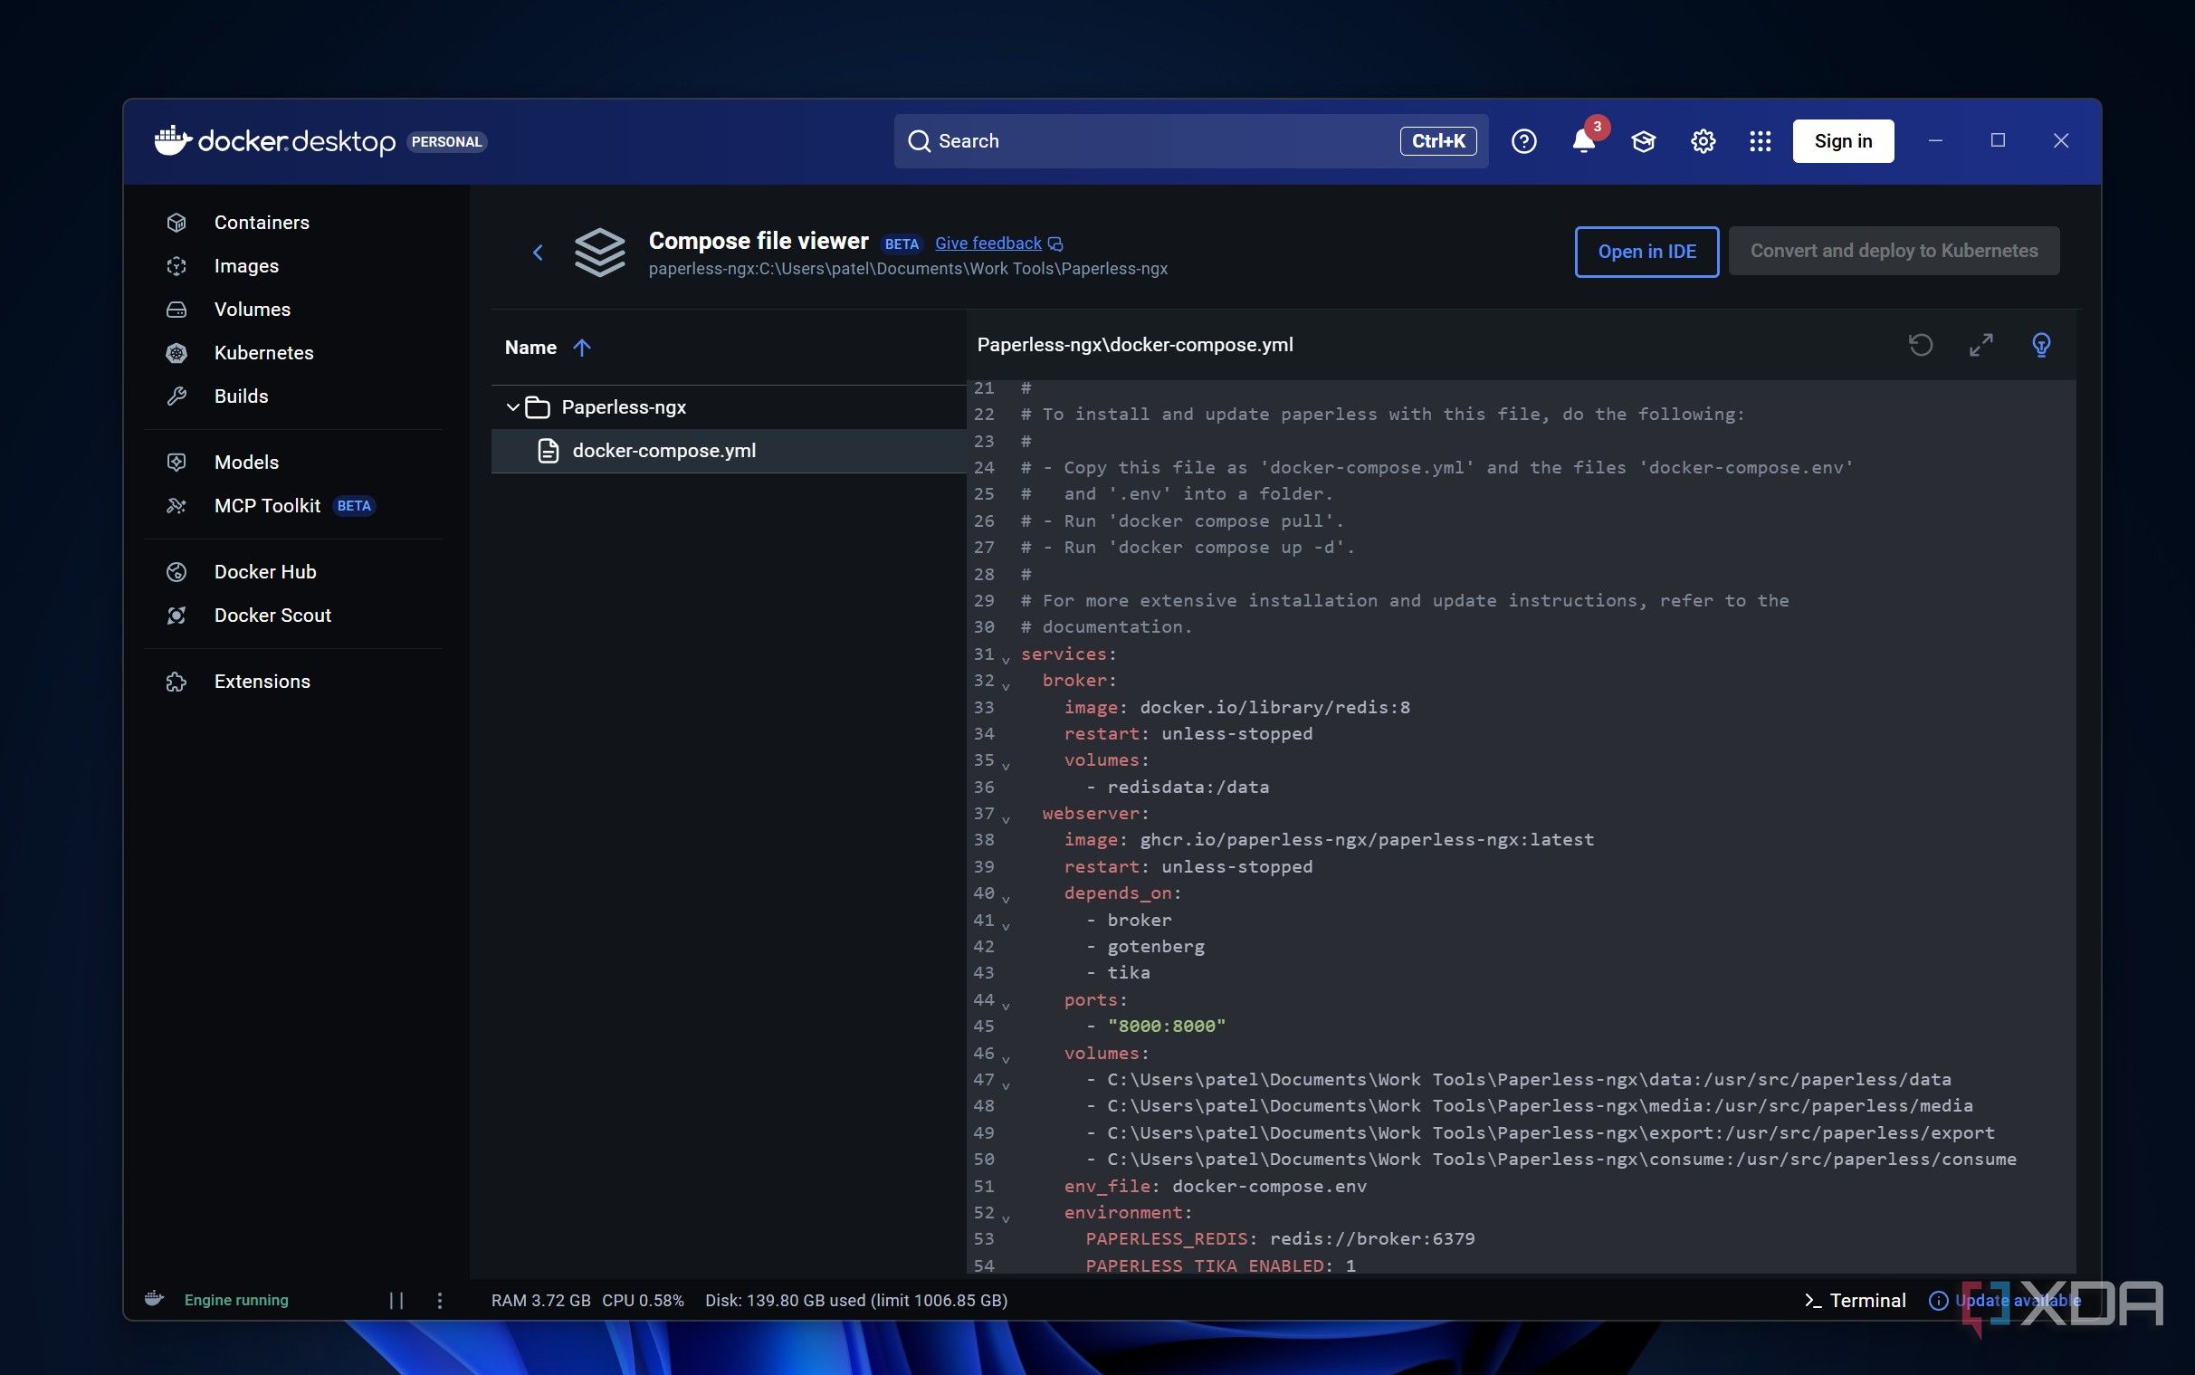Collapse the Paperless-ngx folder
The height and width of the screenshot is (1375, 2195).
click(513, 407)
